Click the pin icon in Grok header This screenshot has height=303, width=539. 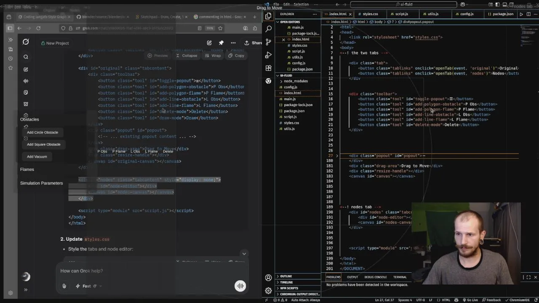tap(221, 43)
